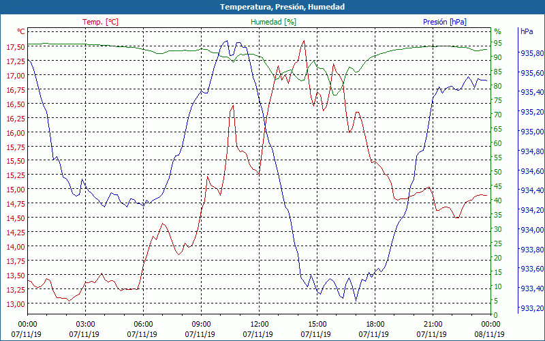Click the "16,25" temperature tick label
Image resolution: width=545 pixels, height=341 pixels.
[x=16, y=118]
